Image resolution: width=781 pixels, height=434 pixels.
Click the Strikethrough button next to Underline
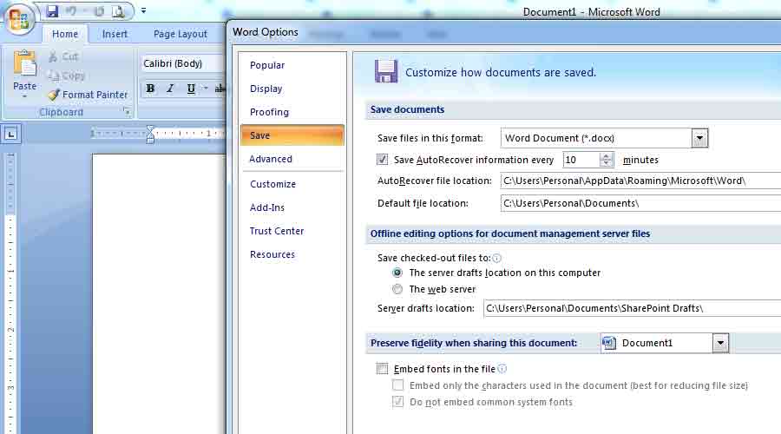coord(220,89)
